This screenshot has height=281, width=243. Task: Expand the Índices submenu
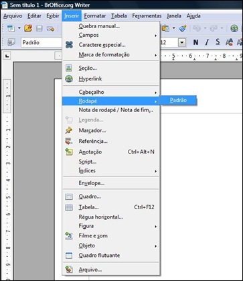111,171
